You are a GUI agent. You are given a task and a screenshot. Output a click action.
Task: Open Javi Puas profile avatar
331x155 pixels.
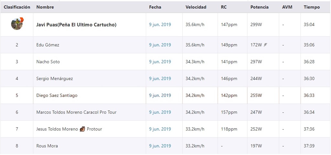click(17, 24)
